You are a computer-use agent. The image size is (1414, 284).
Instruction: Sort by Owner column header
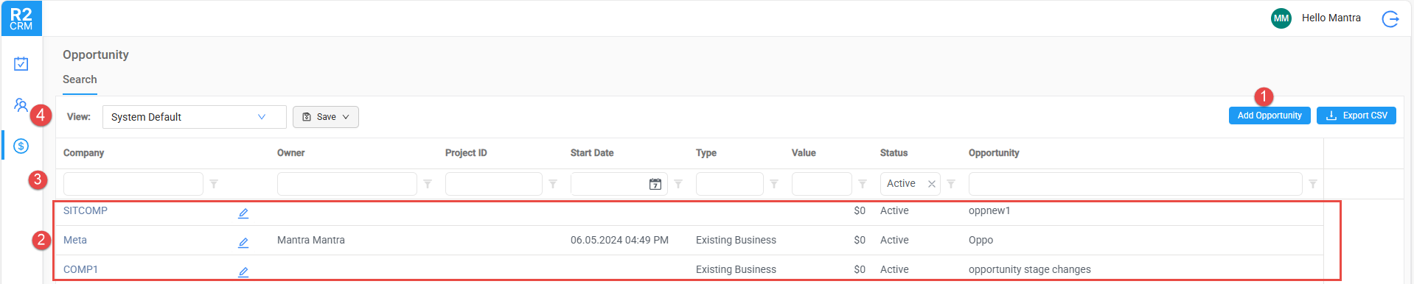(x=291, y=153)
